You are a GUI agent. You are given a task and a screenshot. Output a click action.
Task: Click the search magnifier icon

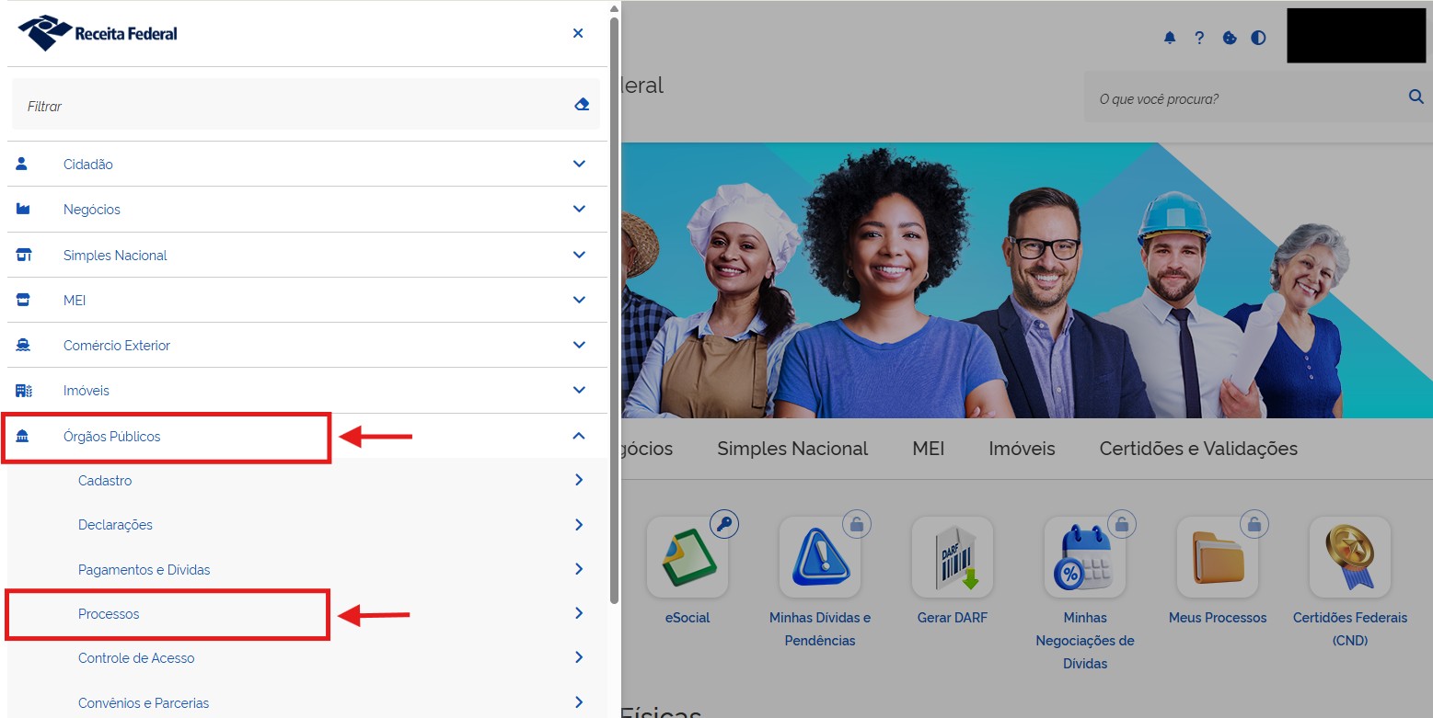[x=1416, y=97]
